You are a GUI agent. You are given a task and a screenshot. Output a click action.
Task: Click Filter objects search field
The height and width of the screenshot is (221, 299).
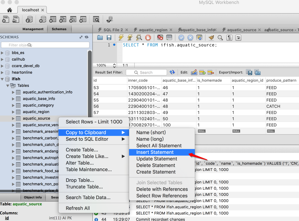pyautogui.click(x=45, y=45)
